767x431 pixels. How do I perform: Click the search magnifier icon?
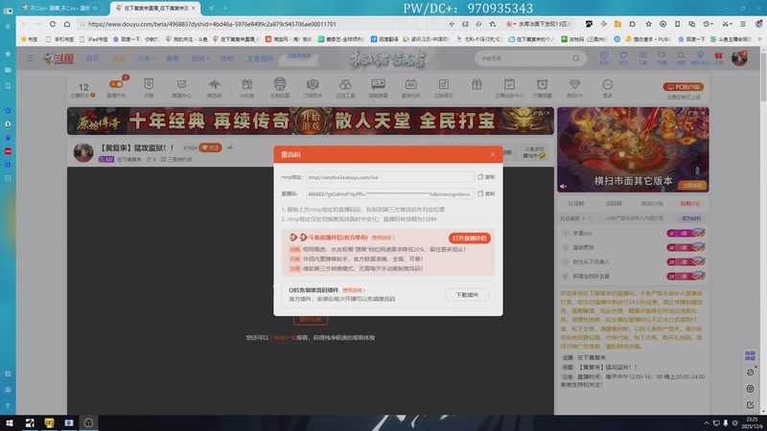576,58
